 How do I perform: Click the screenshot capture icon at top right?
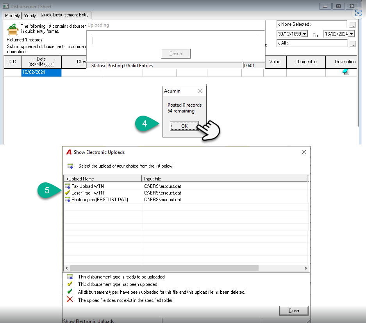click(358, 13)
